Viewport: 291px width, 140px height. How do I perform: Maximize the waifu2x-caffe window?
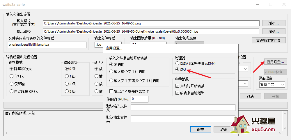[271, 4]
